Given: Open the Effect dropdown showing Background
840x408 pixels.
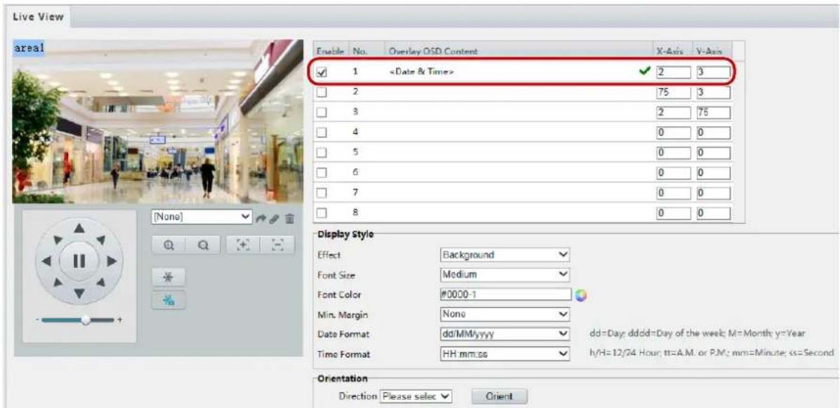Looking at the screenshot, I should [504, 255].
